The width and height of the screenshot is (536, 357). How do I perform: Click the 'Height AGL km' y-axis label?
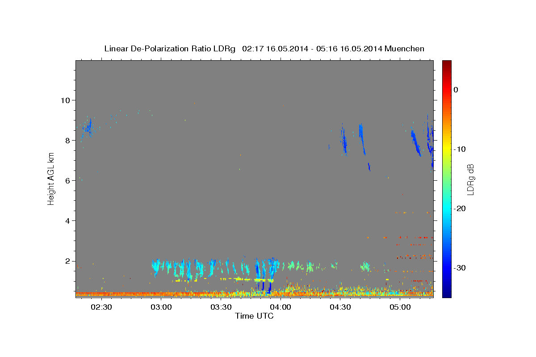(x=51, y=178)
